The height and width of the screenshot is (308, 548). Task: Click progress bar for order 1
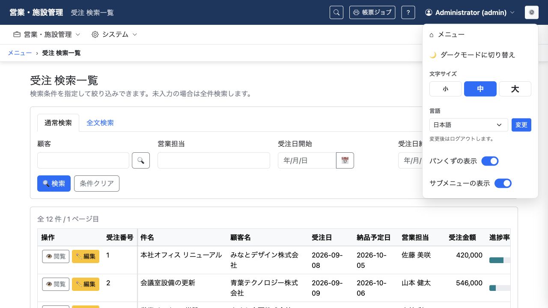click(x=500, y=260)
